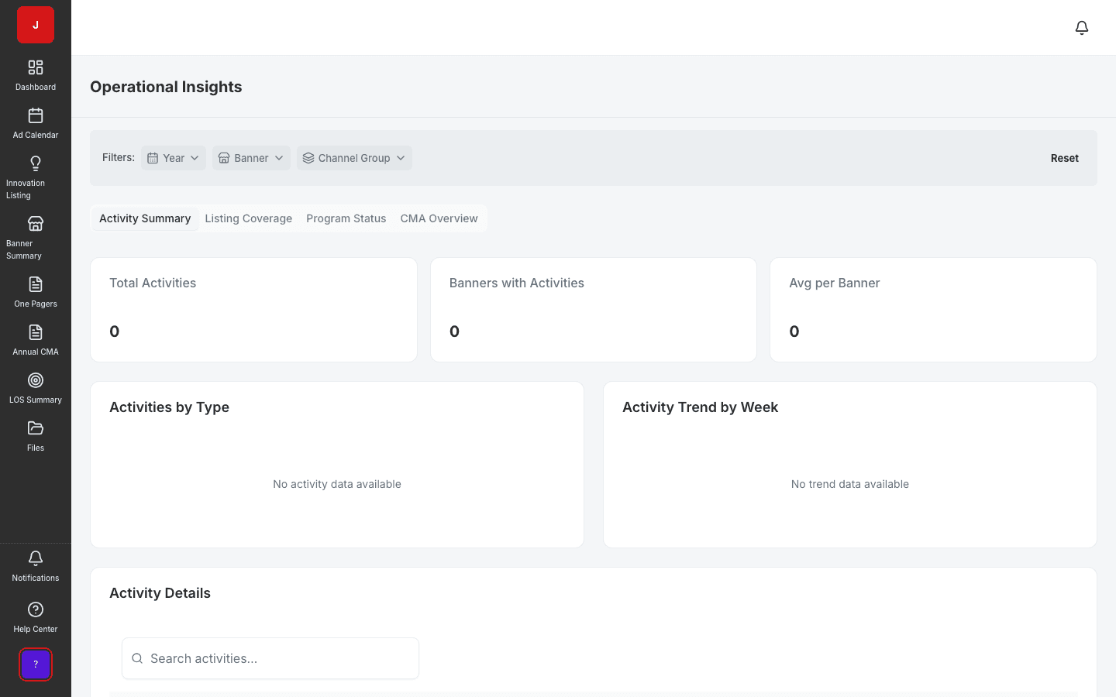Click the Total Activities card

point(253,310)
